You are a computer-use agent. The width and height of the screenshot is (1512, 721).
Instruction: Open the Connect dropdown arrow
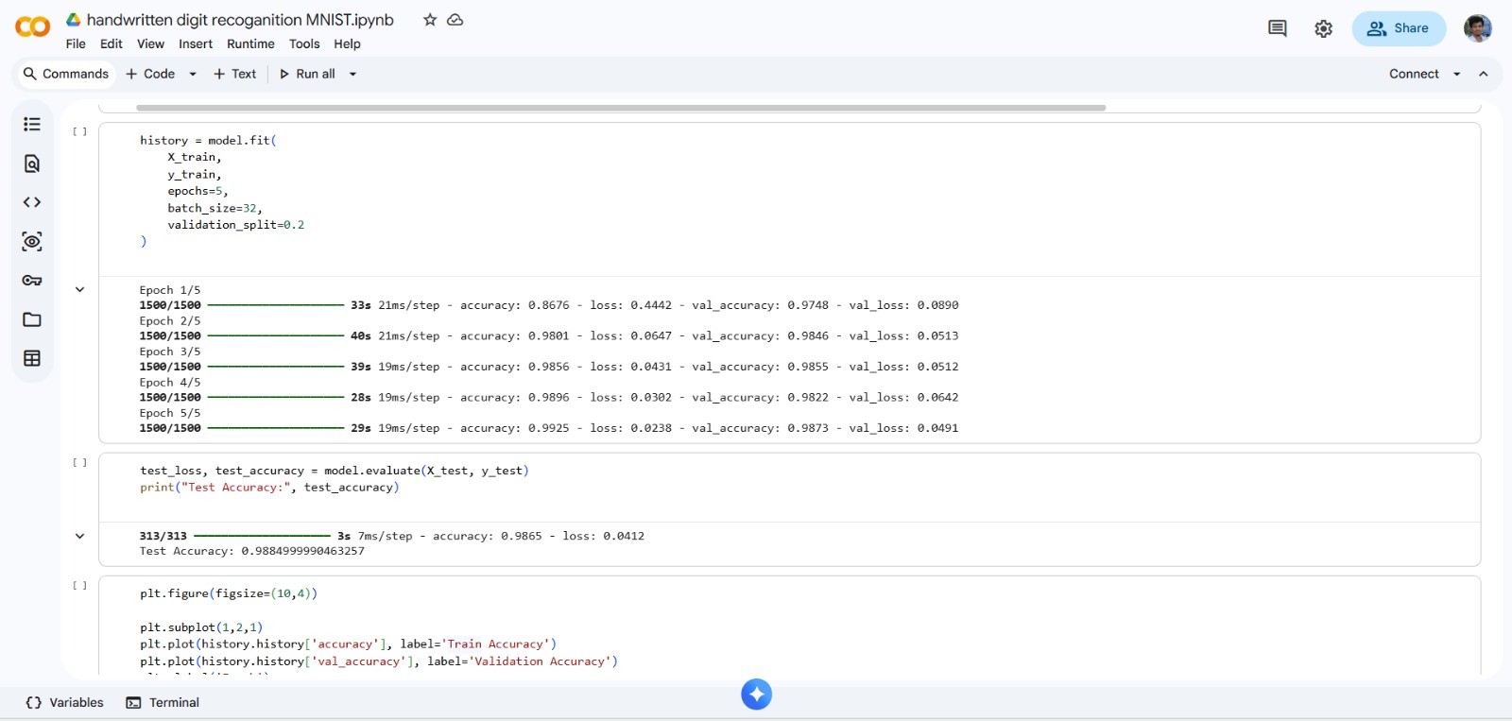pyautogui.click(x=1456, y=75)
